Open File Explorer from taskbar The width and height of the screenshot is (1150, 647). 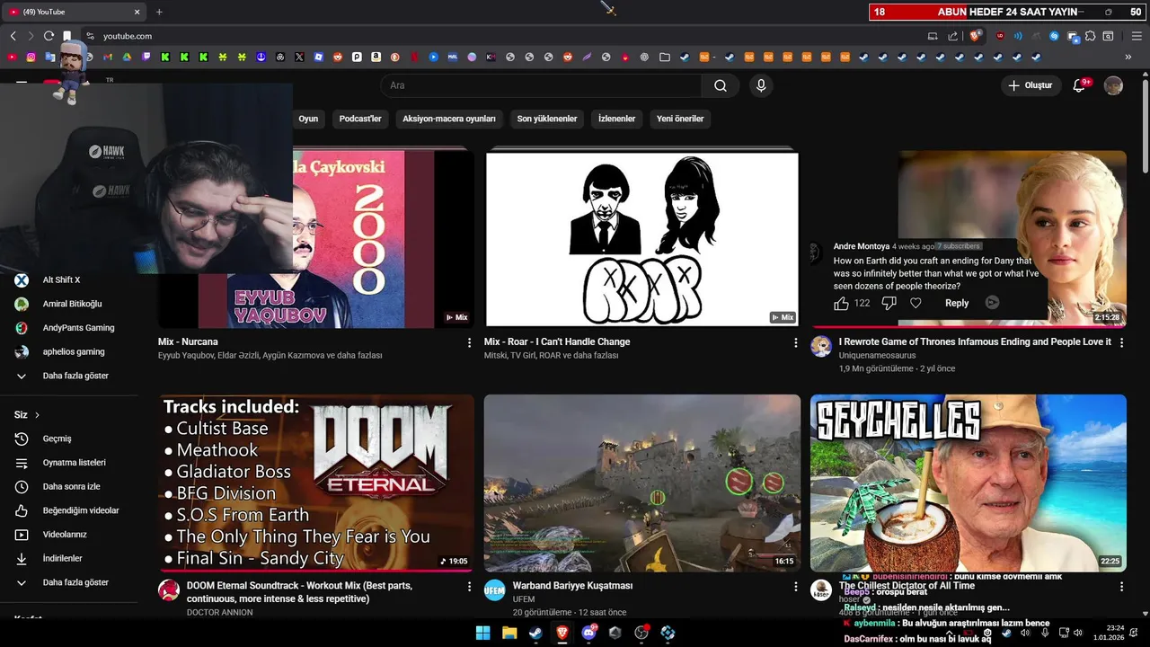coord(509,633)
